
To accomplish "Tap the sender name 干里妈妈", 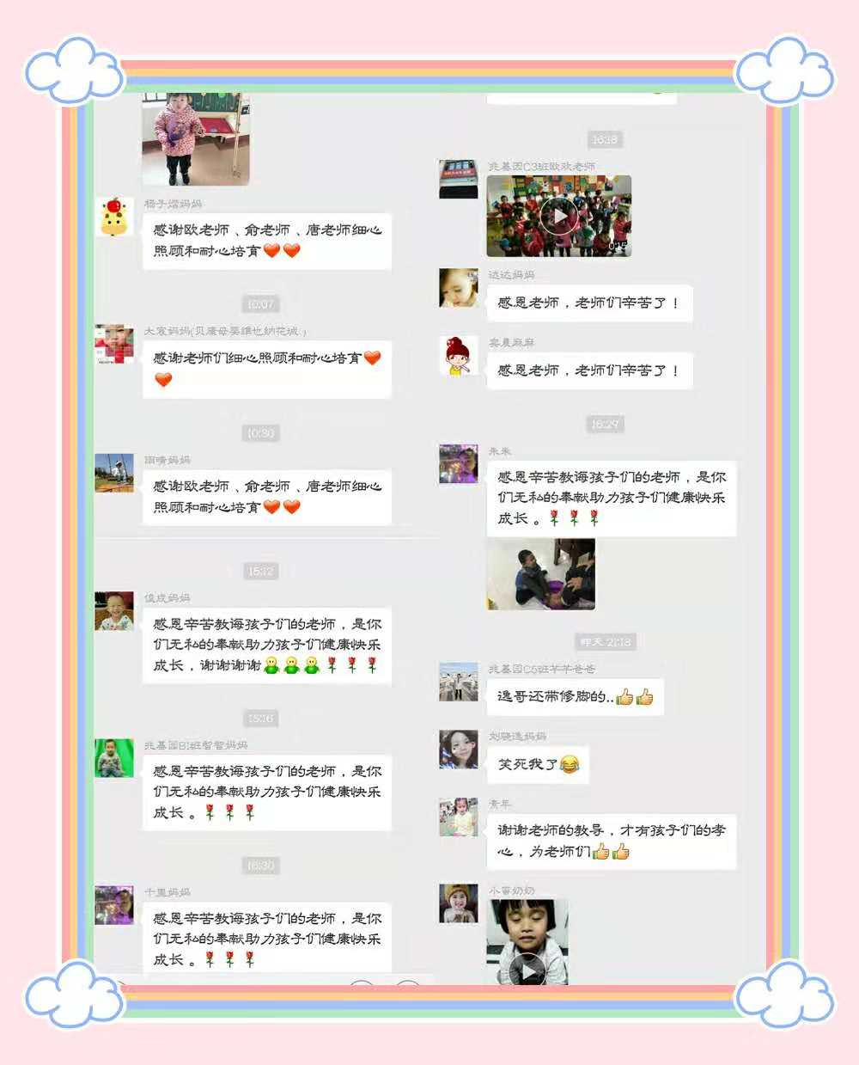I will click(x=168, y=892).
